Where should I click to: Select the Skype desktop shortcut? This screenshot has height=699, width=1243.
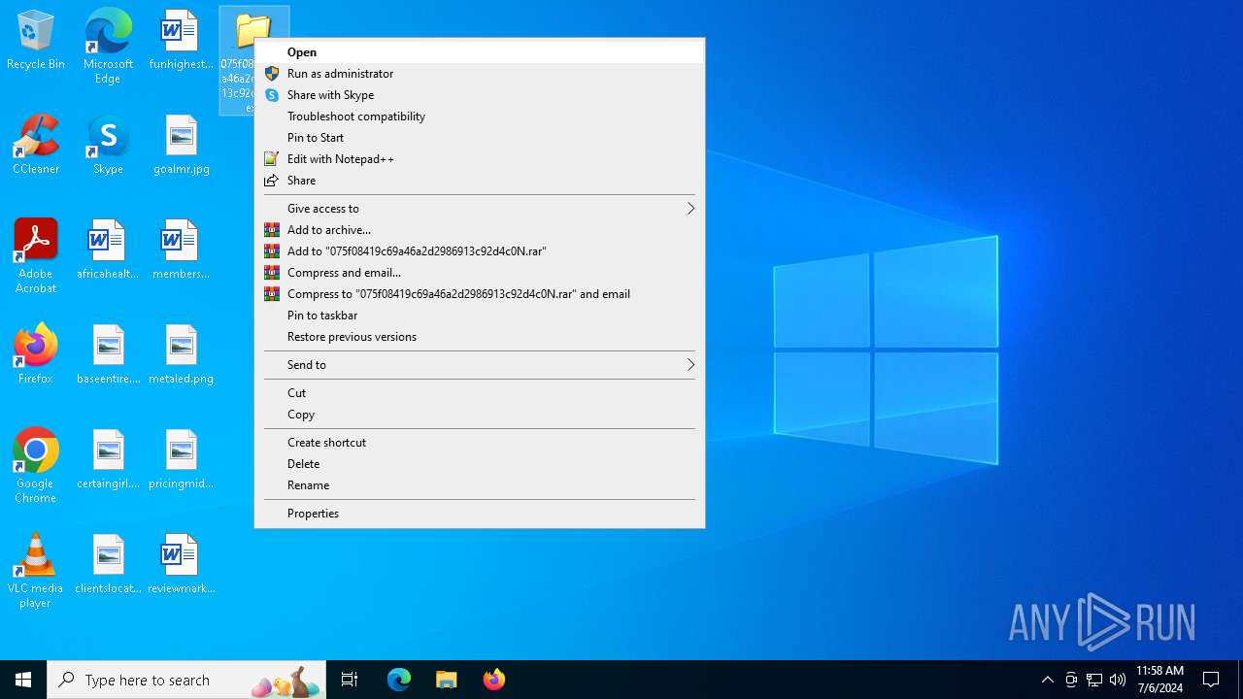(108, 146)
